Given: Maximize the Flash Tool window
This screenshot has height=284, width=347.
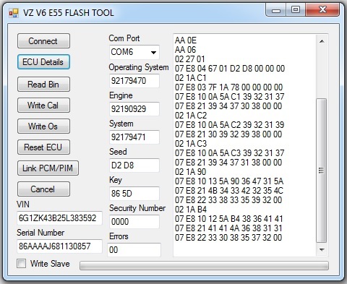Looking at the screenshot, I should (296, 9).
